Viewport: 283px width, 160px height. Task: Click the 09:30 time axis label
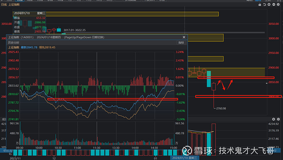pyautogui.click(x=19, y=148)
